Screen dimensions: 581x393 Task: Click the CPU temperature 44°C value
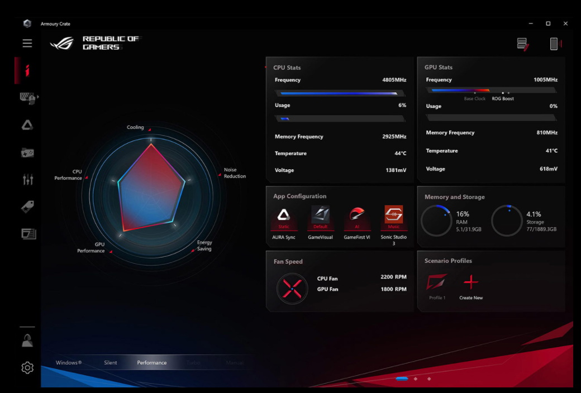click(400, 154)
